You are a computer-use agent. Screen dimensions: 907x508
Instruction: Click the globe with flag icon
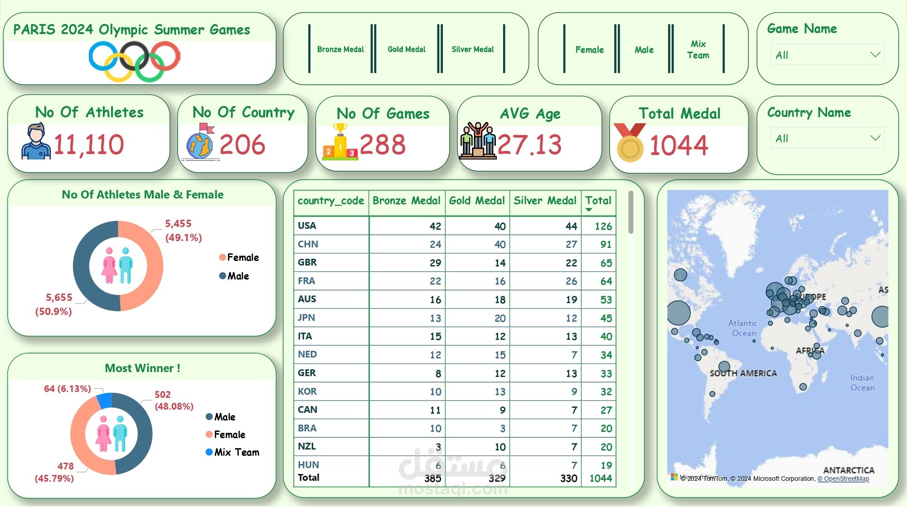200,141
